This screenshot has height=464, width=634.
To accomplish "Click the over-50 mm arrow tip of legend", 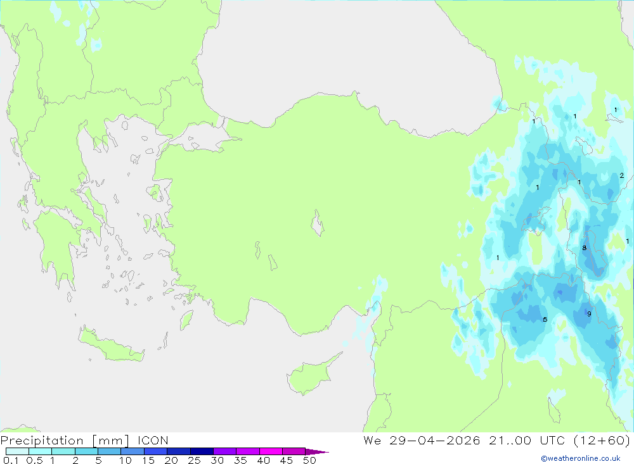I will pyautogui.click(x=318, y=451).
